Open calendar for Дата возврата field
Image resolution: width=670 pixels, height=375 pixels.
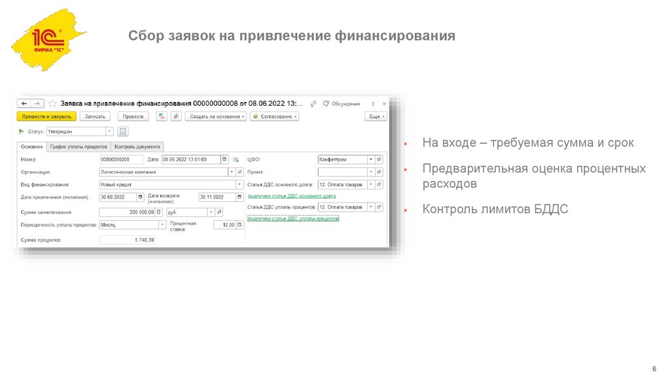239,197
